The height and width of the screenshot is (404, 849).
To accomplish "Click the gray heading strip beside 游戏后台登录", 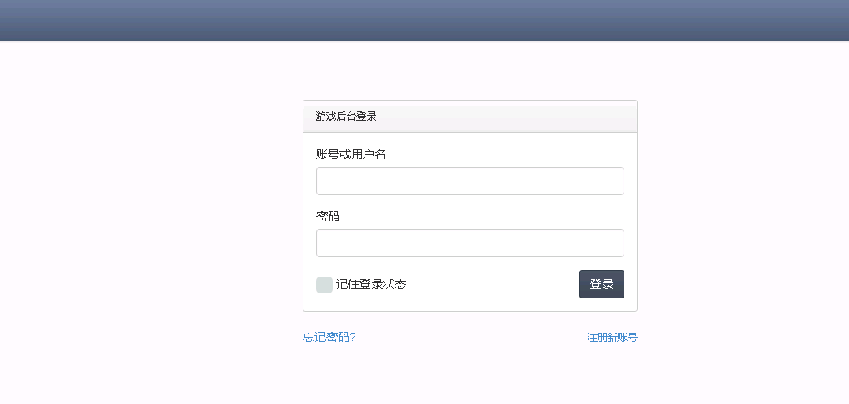I will coord(506,117).
